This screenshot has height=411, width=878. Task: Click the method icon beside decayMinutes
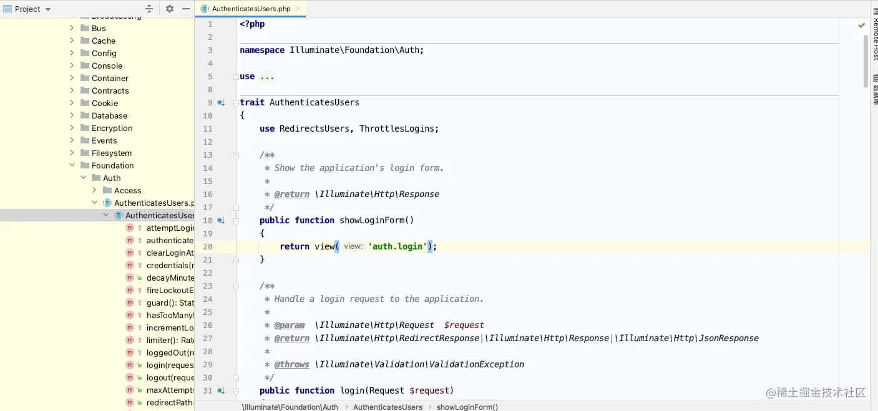130,278
